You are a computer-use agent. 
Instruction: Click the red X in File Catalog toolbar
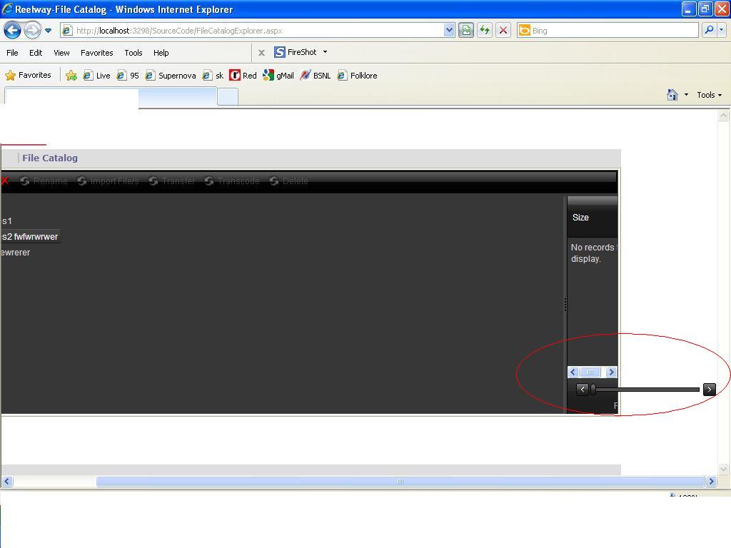pyautogui.click(x=5, y=181)
